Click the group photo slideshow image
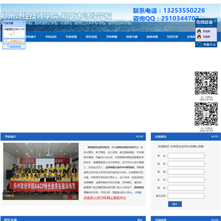Screen dimensions: 221x221 tap(41, 171)
